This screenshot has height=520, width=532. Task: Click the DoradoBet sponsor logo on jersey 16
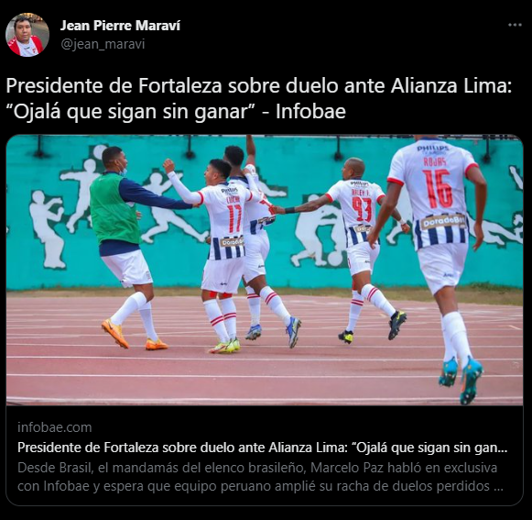(x=443, y=222)
